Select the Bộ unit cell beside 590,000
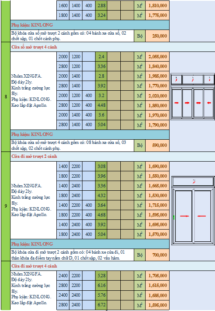Image resolution: width=215 pixels, height=311 pixels. coord(140,146)
